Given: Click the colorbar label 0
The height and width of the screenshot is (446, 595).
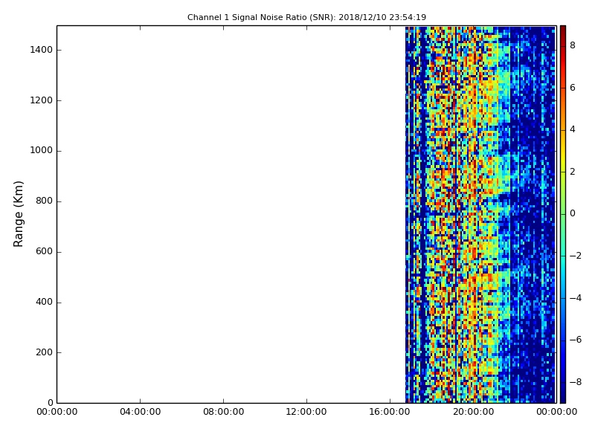Looking at the screenshot, I should (573, 213).
